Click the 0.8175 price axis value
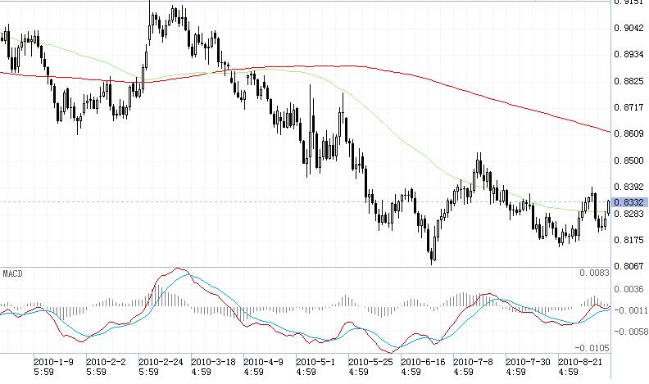 pos(629,240)
